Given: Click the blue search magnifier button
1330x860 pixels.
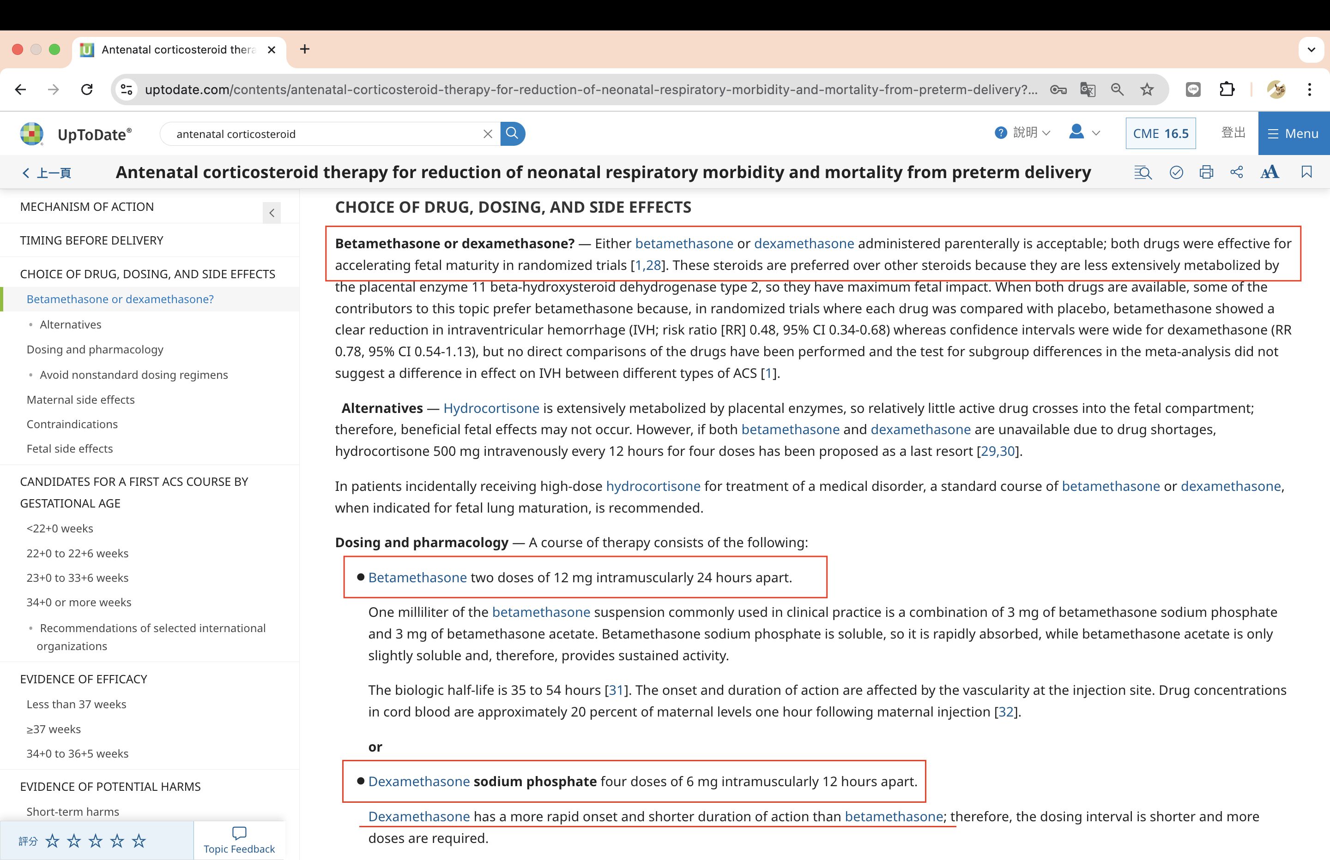Looking at the screenshot, I should [512, 133].
